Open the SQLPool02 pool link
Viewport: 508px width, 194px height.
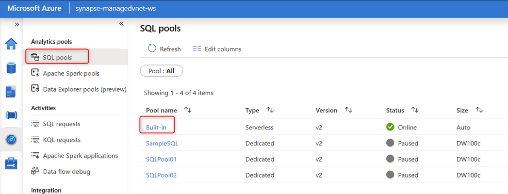[x=162, y=175]
